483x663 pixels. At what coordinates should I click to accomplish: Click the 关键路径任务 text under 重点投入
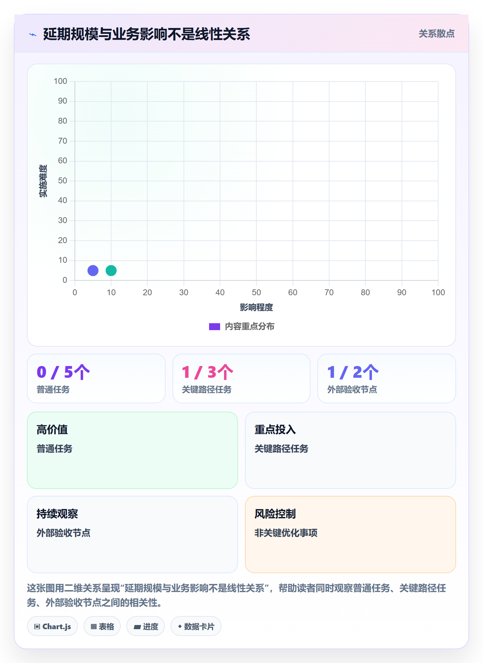coord(282,449)
